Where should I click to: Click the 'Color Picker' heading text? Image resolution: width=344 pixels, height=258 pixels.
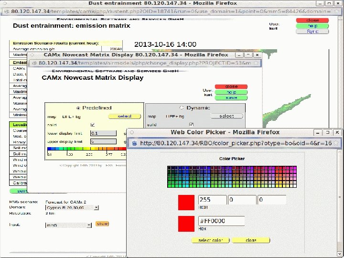232,159
